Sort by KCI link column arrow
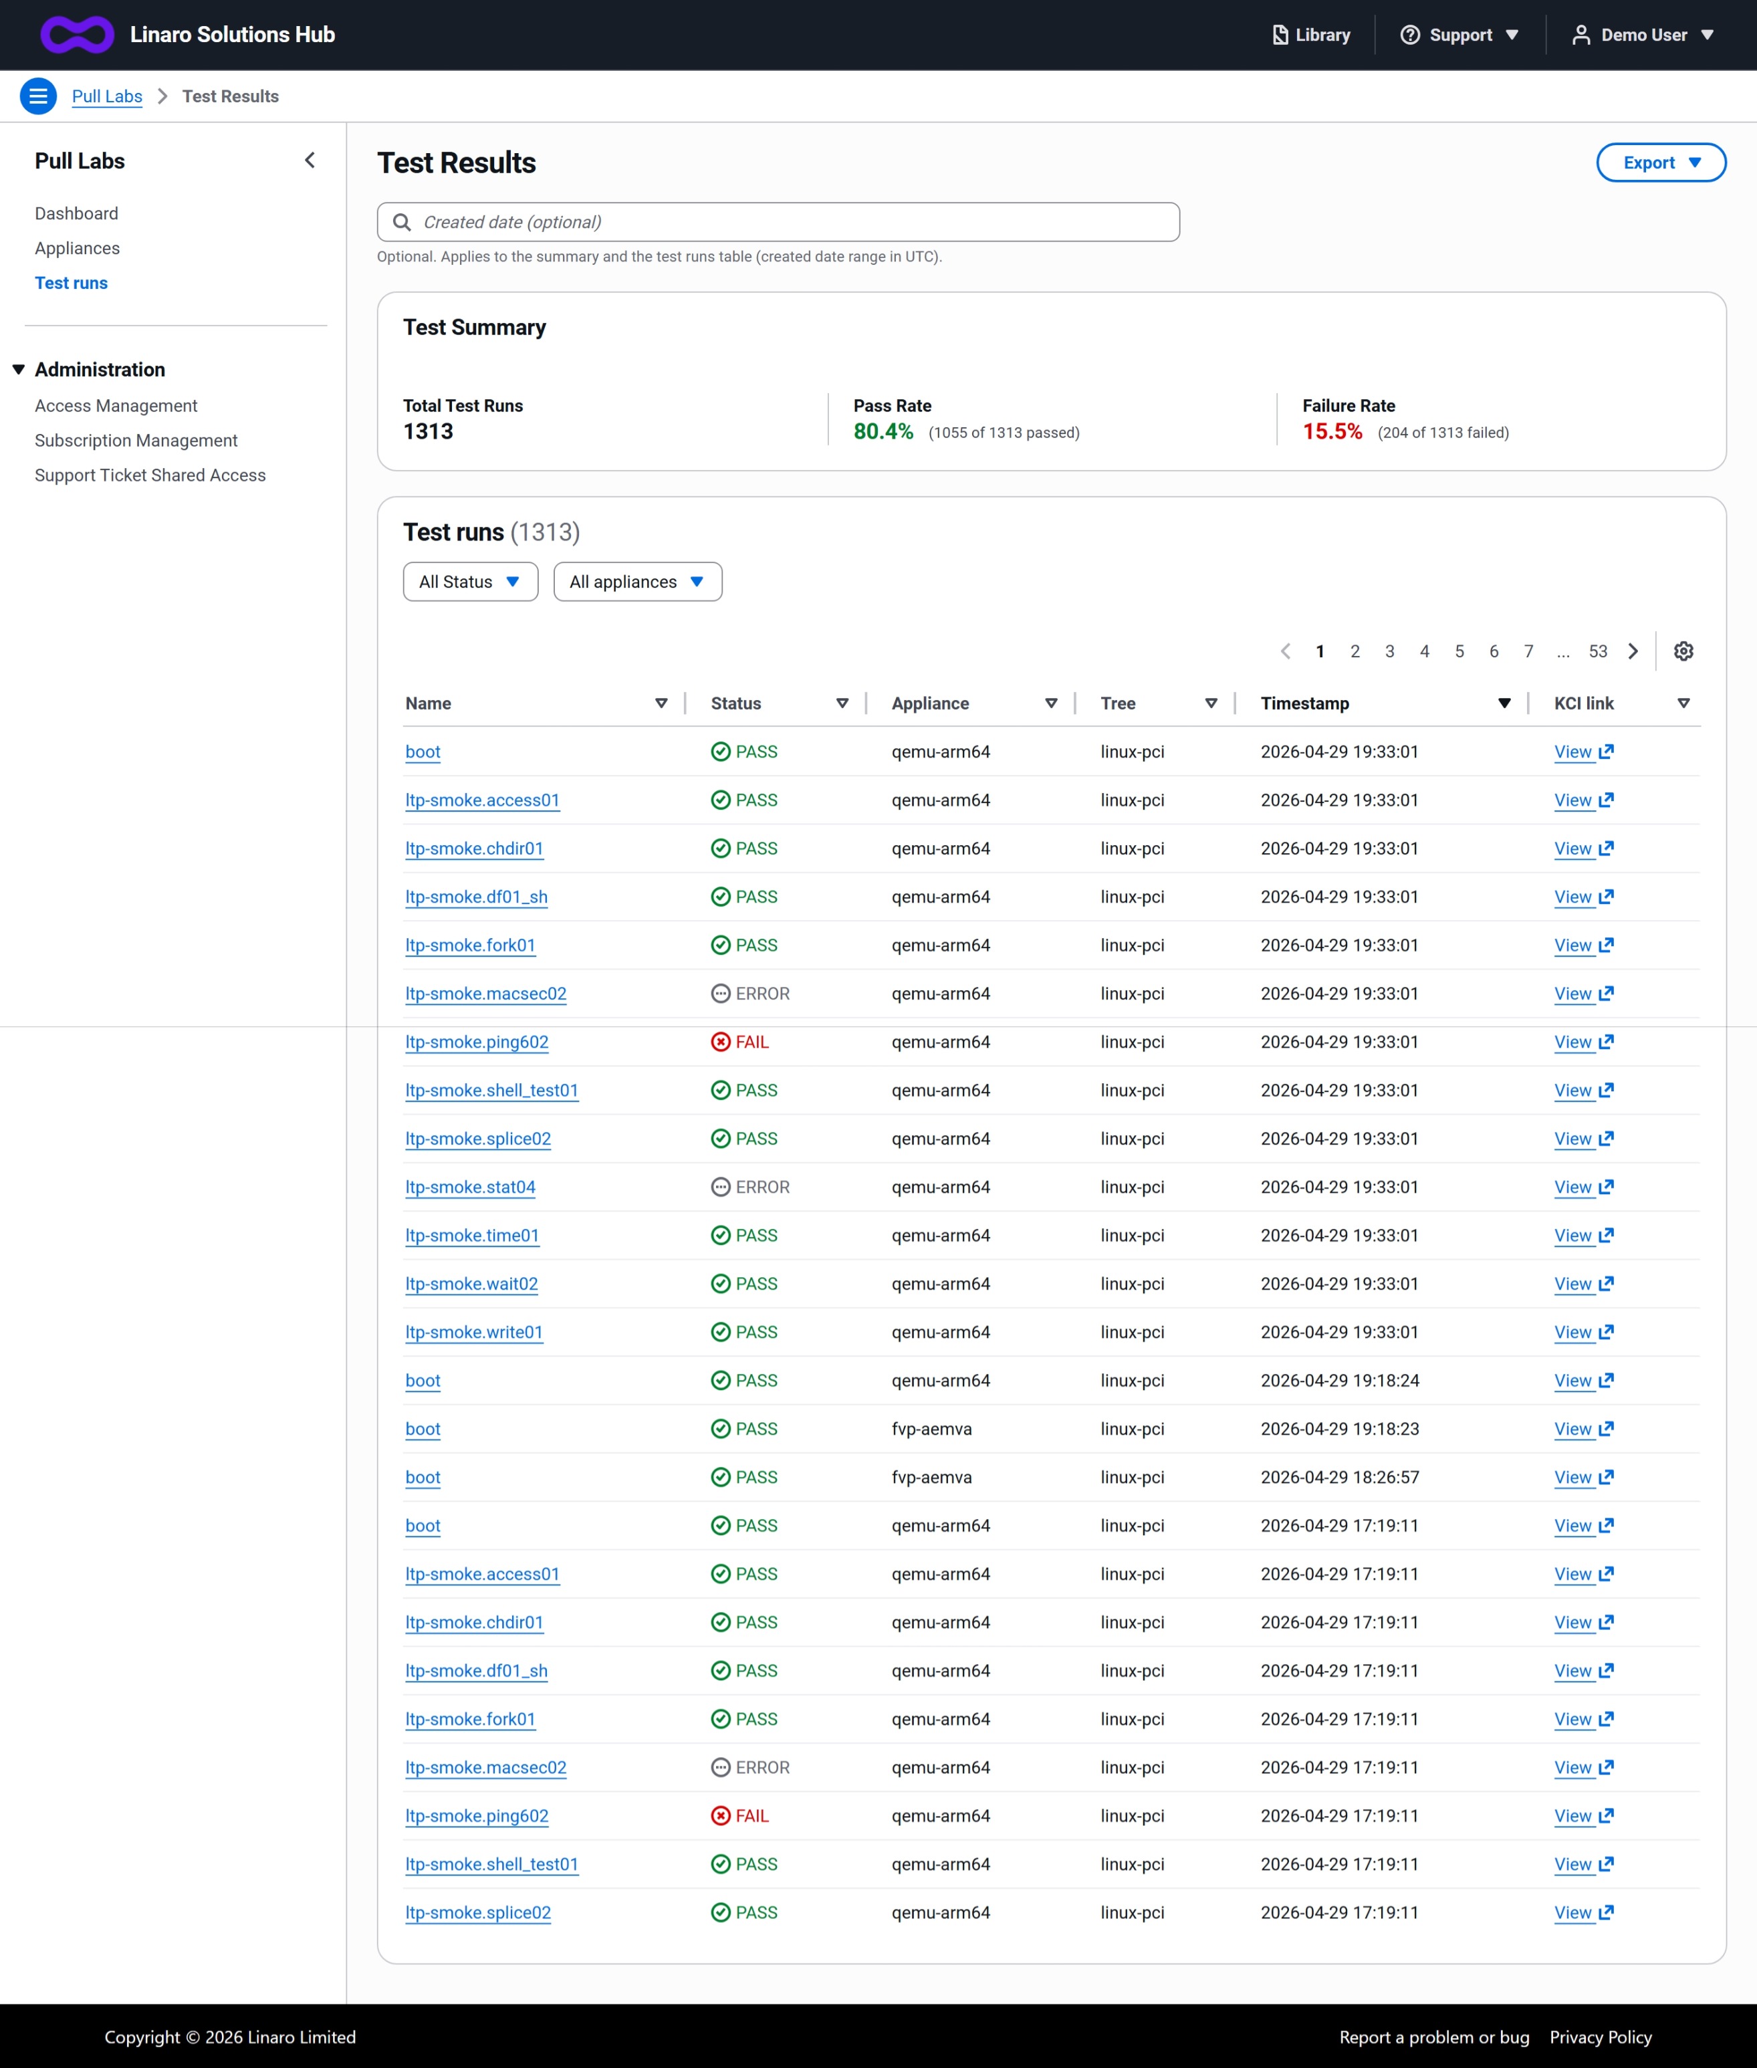 pyautogui.click(x=1683, y=703)
